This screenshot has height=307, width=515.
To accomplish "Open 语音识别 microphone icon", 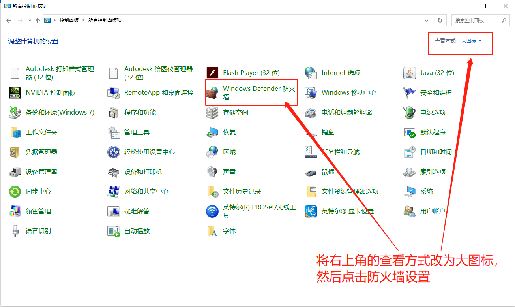I will click(x=15, y=231).
